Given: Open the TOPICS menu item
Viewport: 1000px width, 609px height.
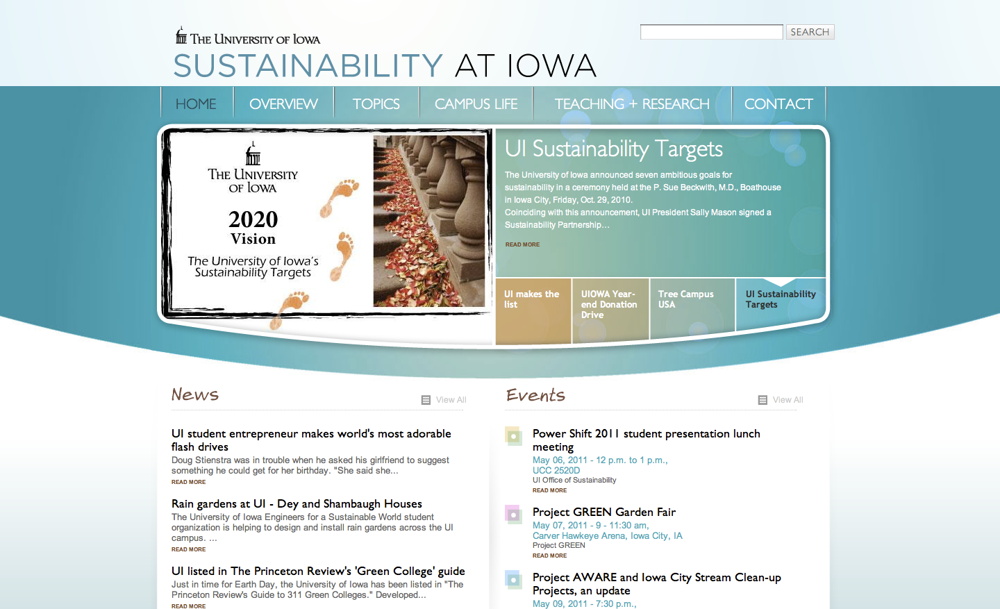Looking at the screenshot, I should (x=376, y=104).
